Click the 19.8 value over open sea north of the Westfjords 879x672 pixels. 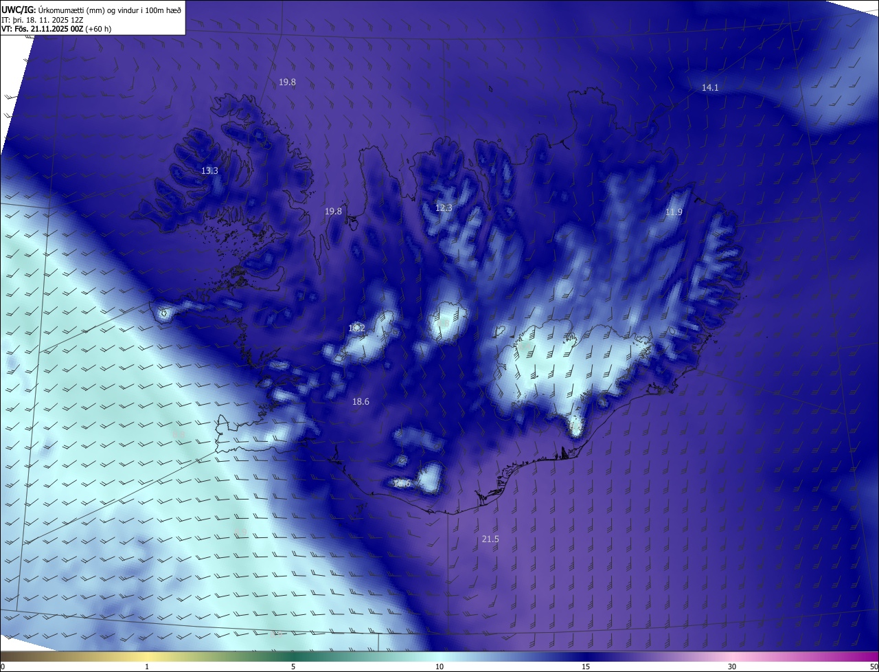tap(287, 82)
